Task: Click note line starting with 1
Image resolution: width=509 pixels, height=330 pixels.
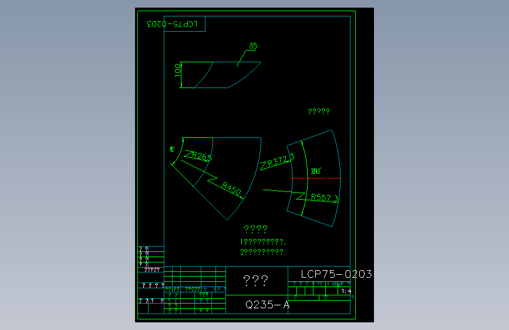Action: 262,242
